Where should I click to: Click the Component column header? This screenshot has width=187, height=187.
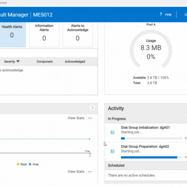[x=44, y=62]
